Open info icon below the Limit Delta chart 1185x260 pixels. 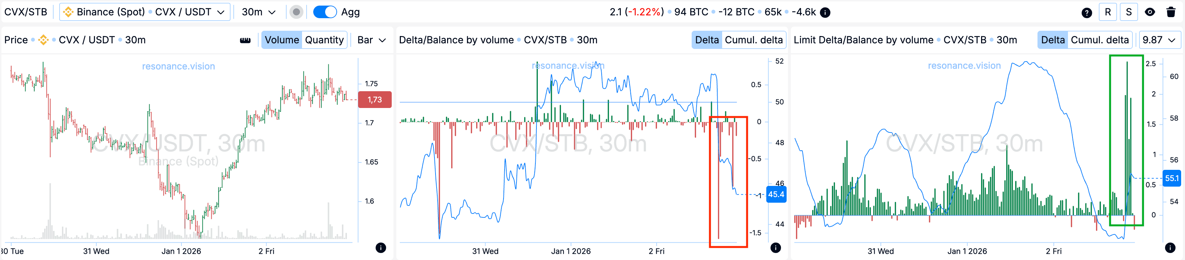[x=1170, y=248]
